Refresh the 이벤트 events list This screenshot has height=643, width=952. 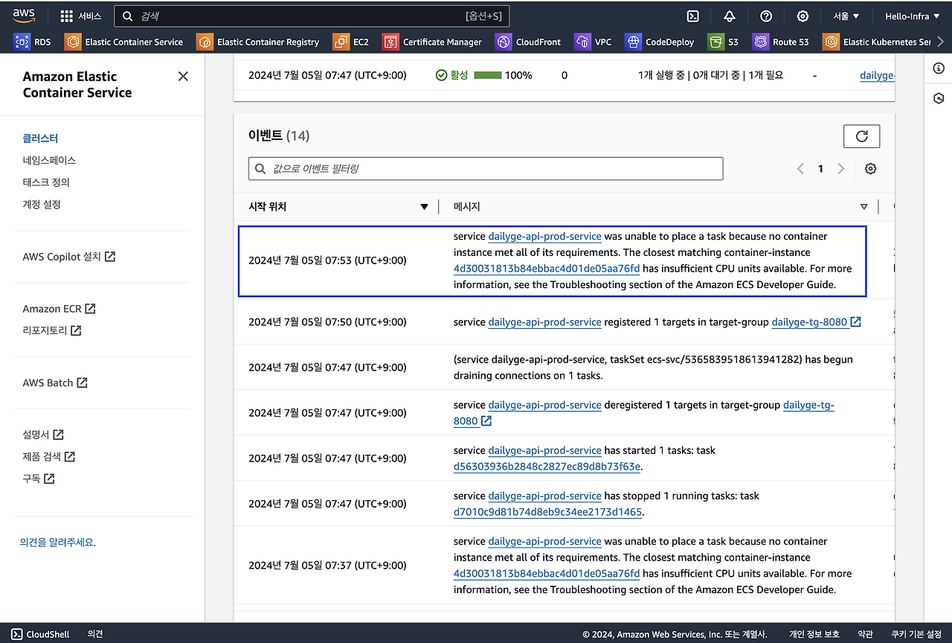pos(861,136)
